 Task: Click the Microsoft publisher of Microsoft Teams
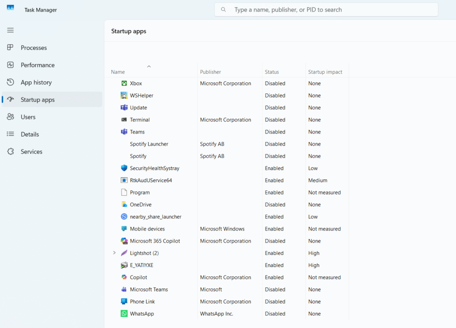[211, 289]
